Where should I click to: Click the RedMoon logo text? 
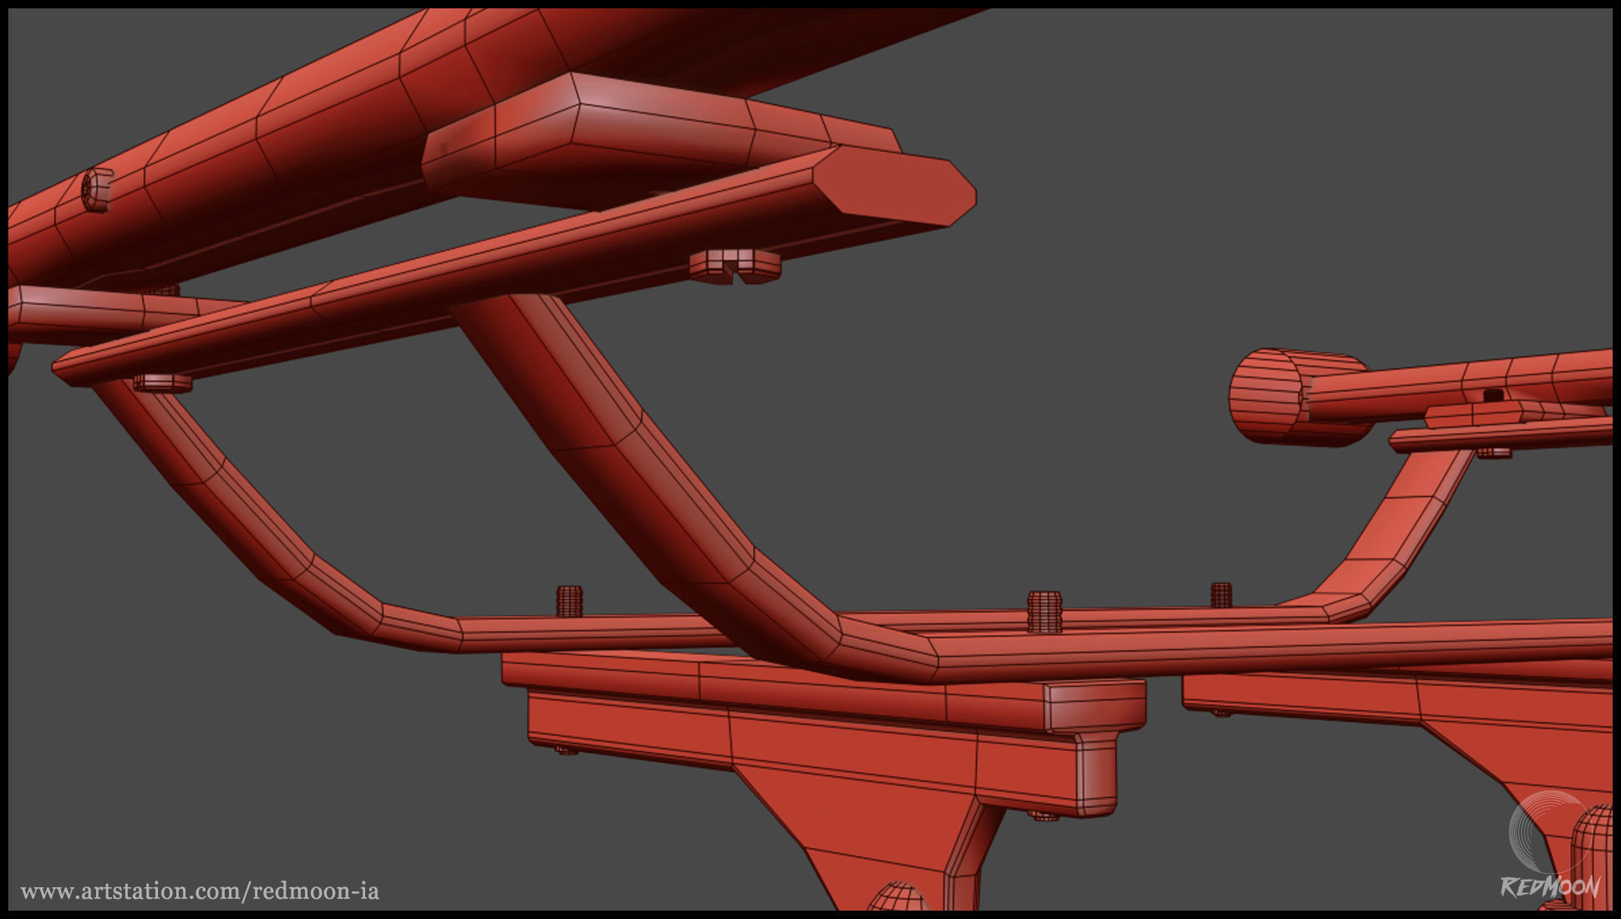[1550, 887]
